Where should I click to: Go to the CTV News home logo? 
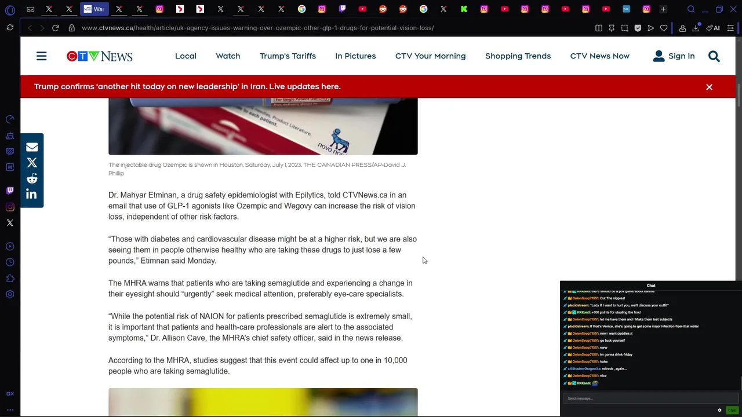99,56
